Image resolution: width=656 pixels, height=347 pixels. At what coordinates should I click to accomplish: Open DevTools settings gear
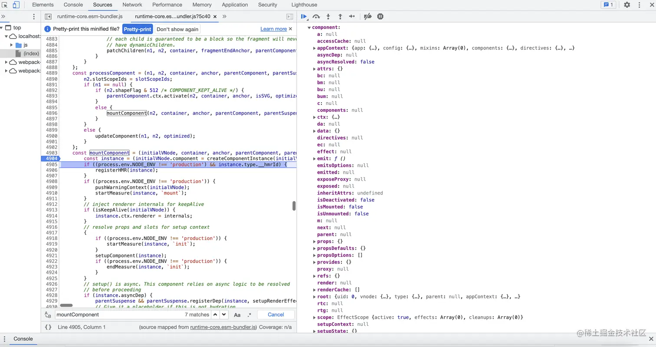pos(627,5)
